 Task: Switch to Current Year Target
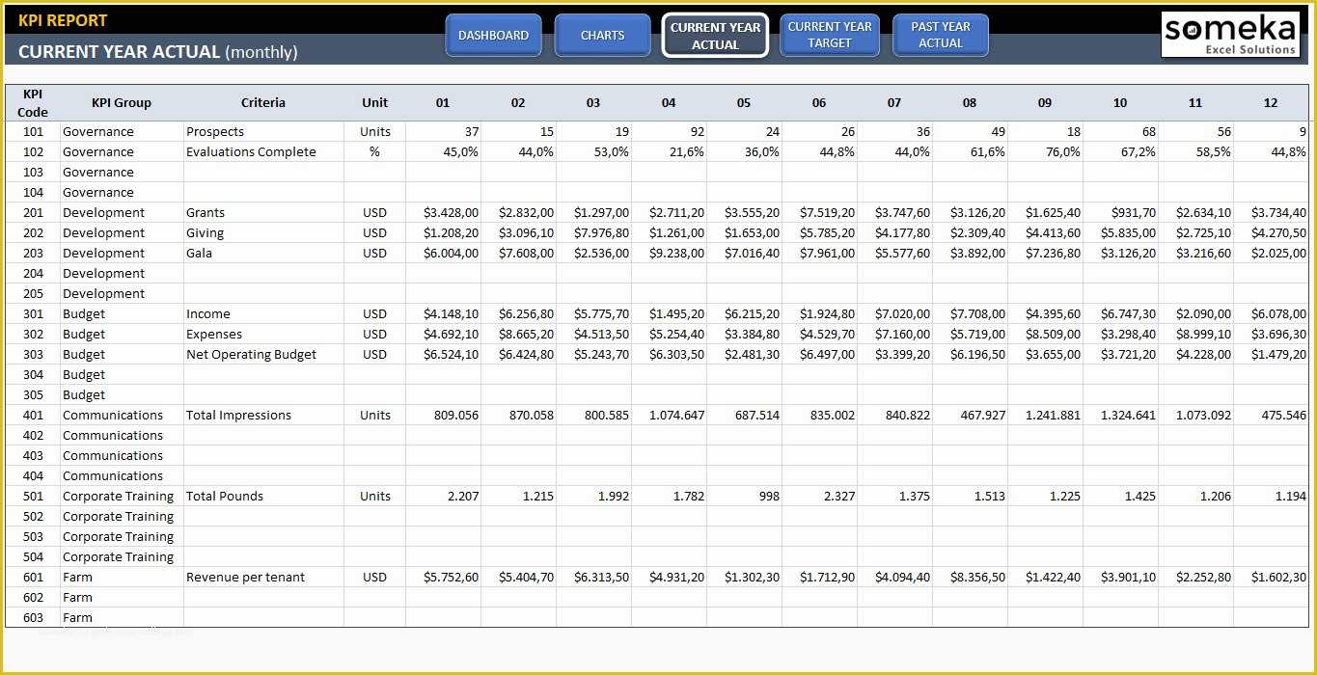[830, 35]
